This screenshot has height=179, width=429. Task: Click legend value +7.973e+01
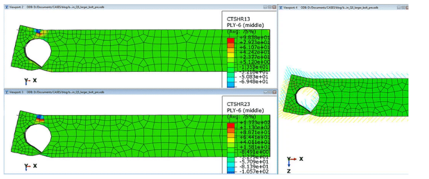254,42
